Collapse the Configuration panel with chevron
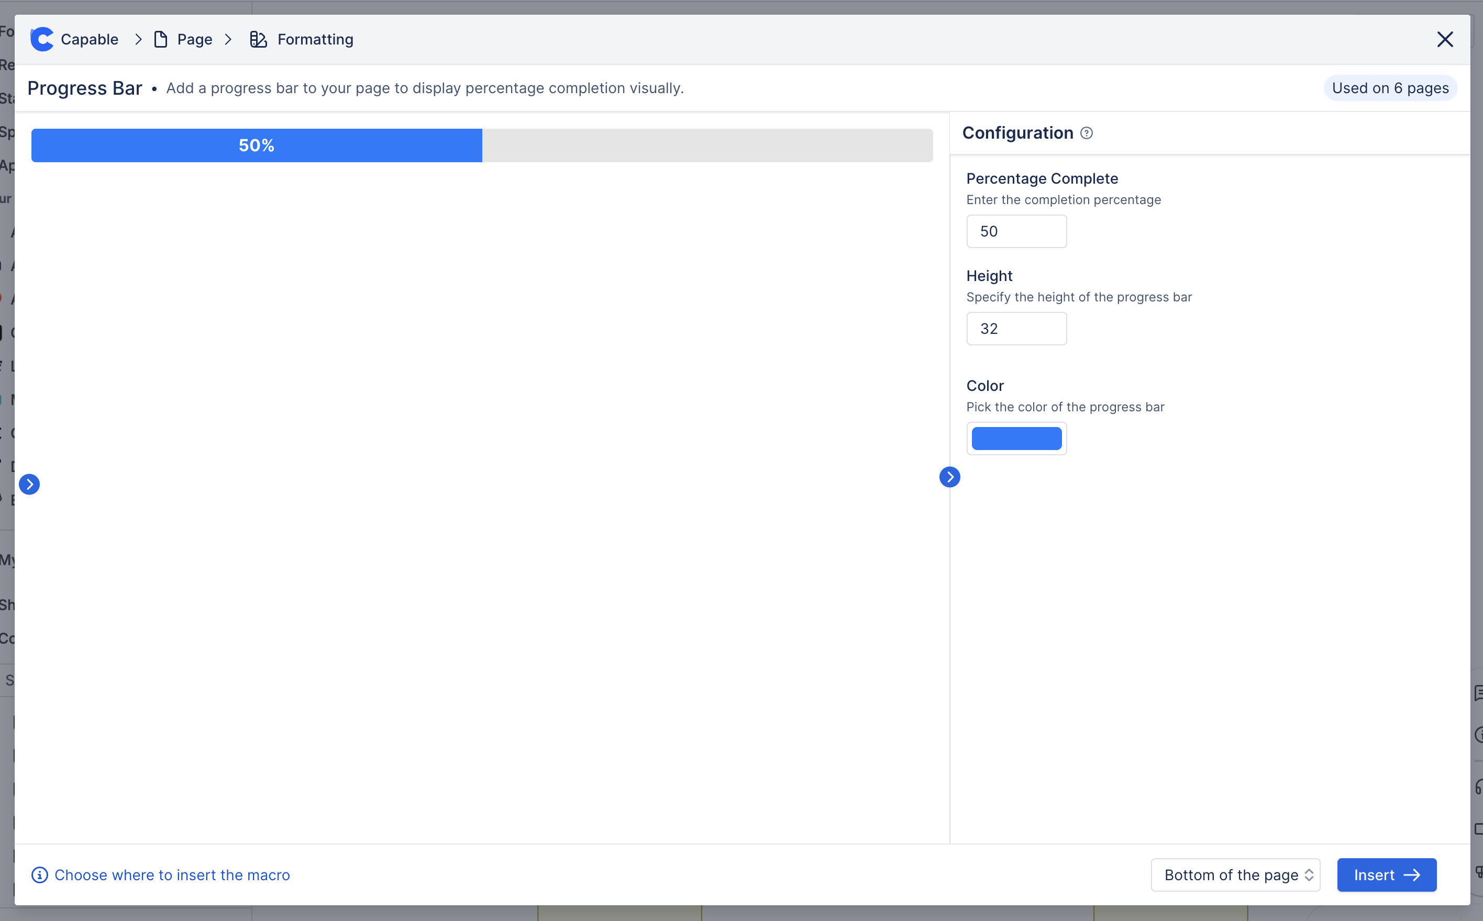This screenshot has width=1483, height=921. [950, 477]
